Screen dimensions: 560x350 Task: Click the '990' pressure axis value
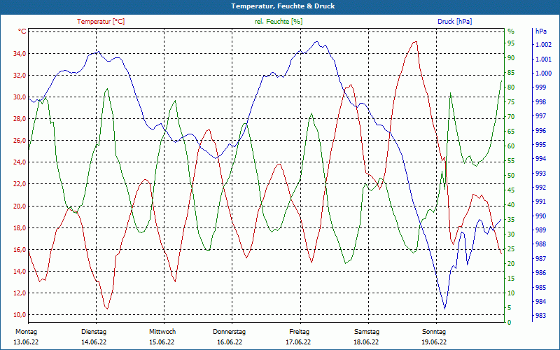pyautogui.click(x=540, y=216)
